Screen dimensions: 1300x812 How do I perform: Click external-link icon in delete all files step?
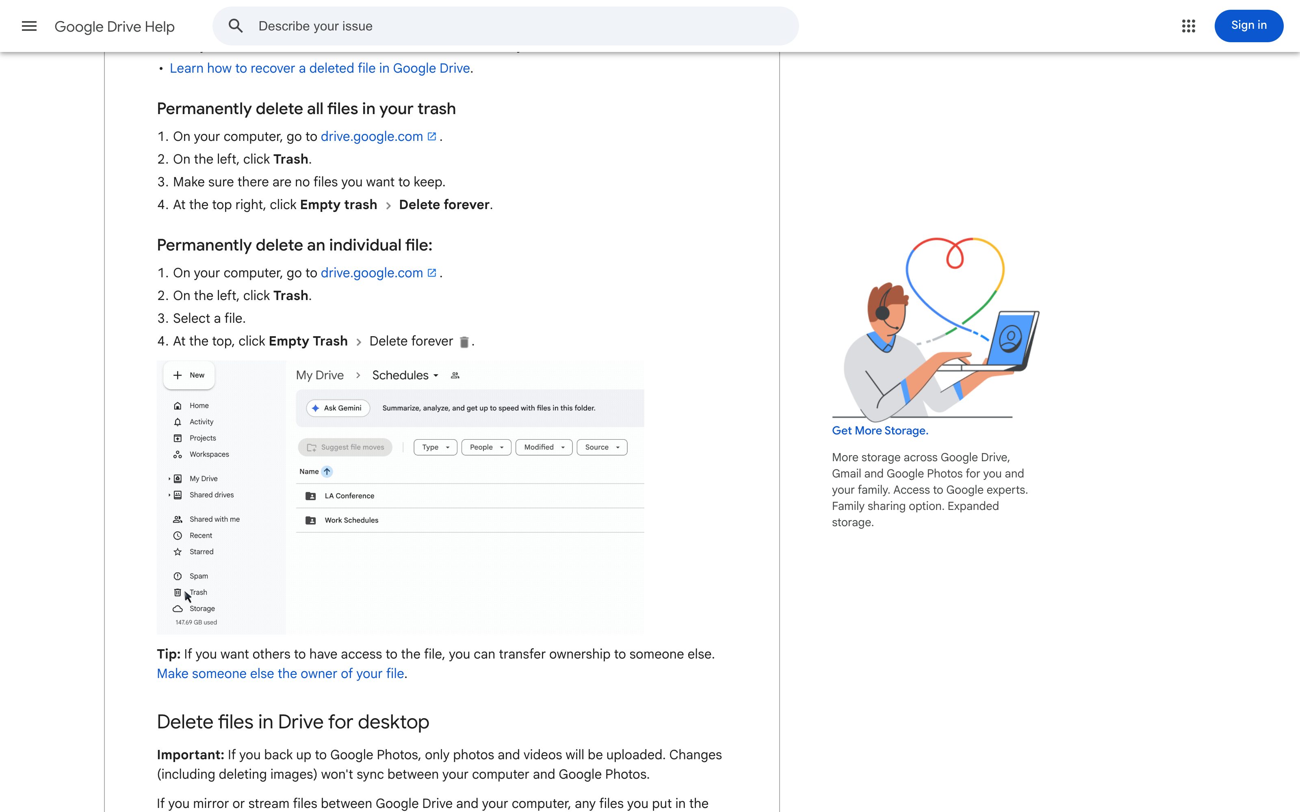pyautogui.click(x=431, y=136)
